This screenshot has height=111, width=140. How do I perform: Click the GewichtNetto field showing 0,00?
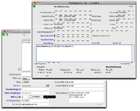87,86
